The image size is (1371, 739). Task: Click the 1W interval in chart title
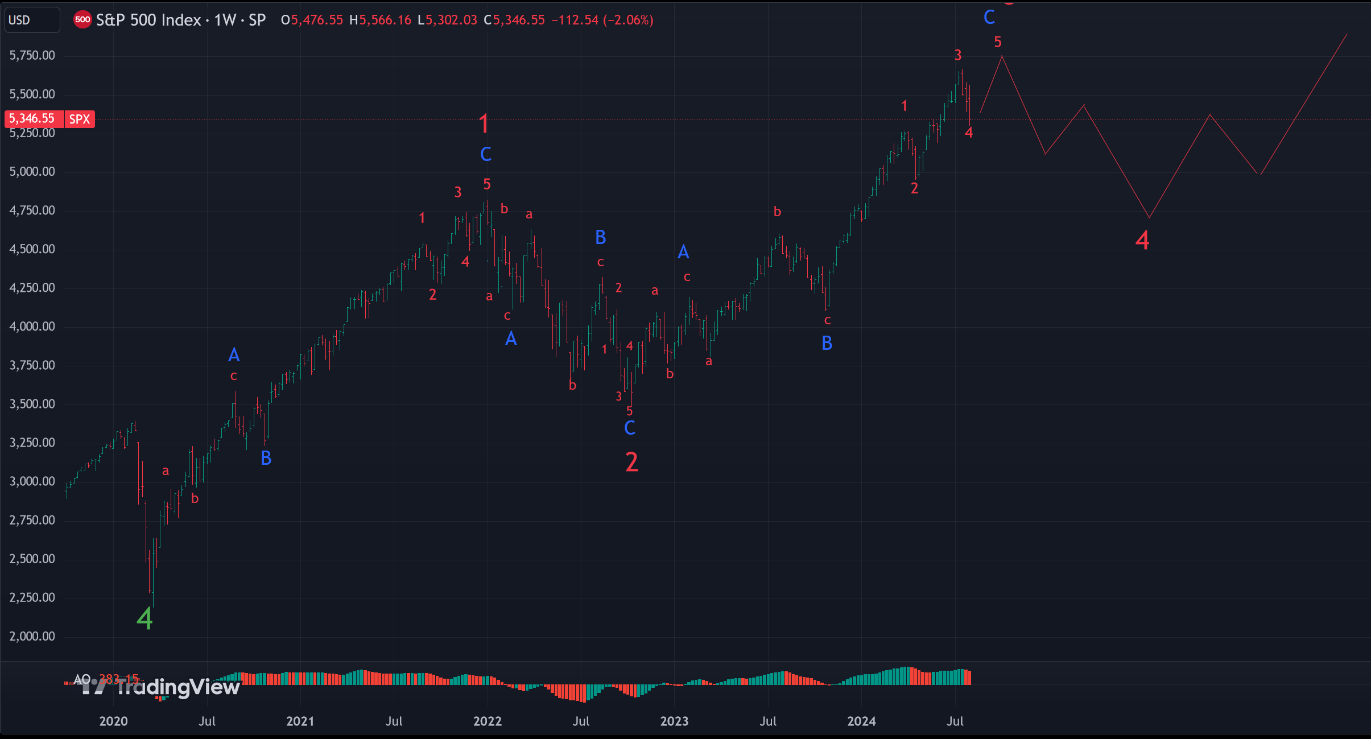coord(225,20)
